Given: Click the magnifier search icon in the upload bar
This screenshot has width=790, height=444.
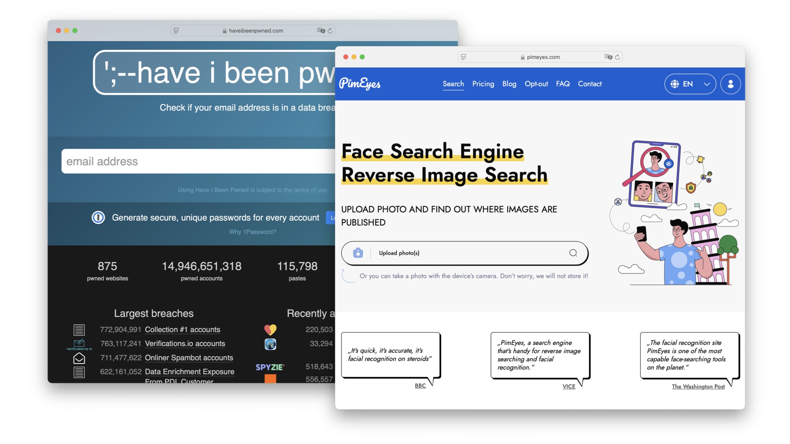Looking at the screenshot, I should (x=573, y=253).
